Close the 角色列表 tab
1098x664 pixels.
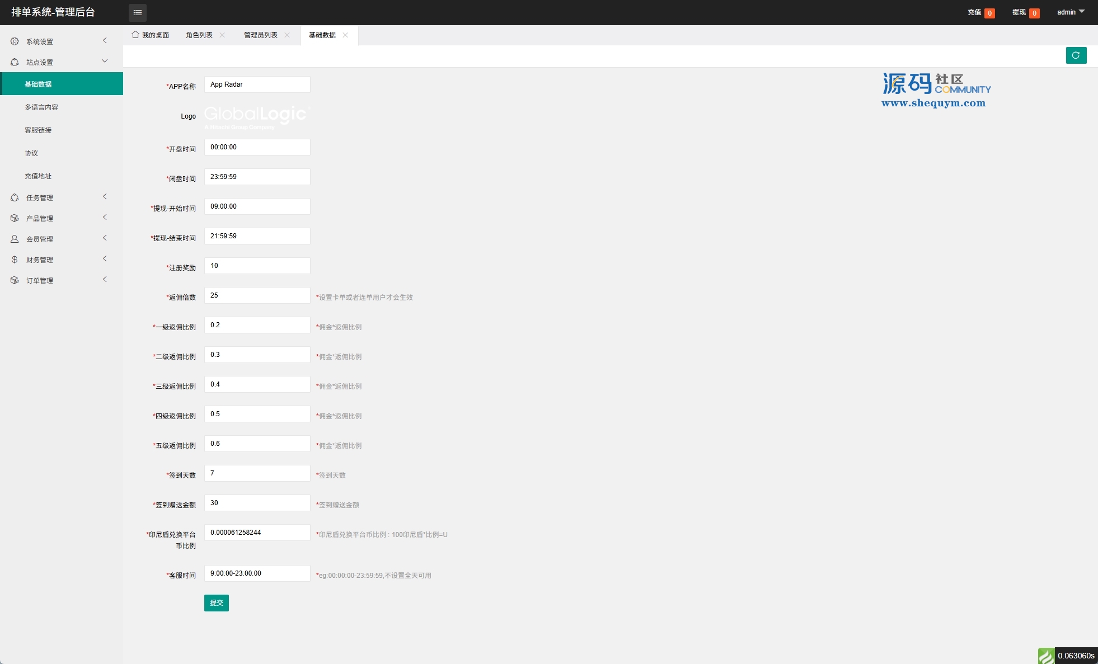click(222, 35)
